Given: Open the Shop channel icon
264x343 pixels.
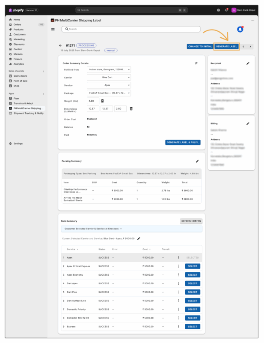Looking at the screenshot, I should click(x=10, y=86).
